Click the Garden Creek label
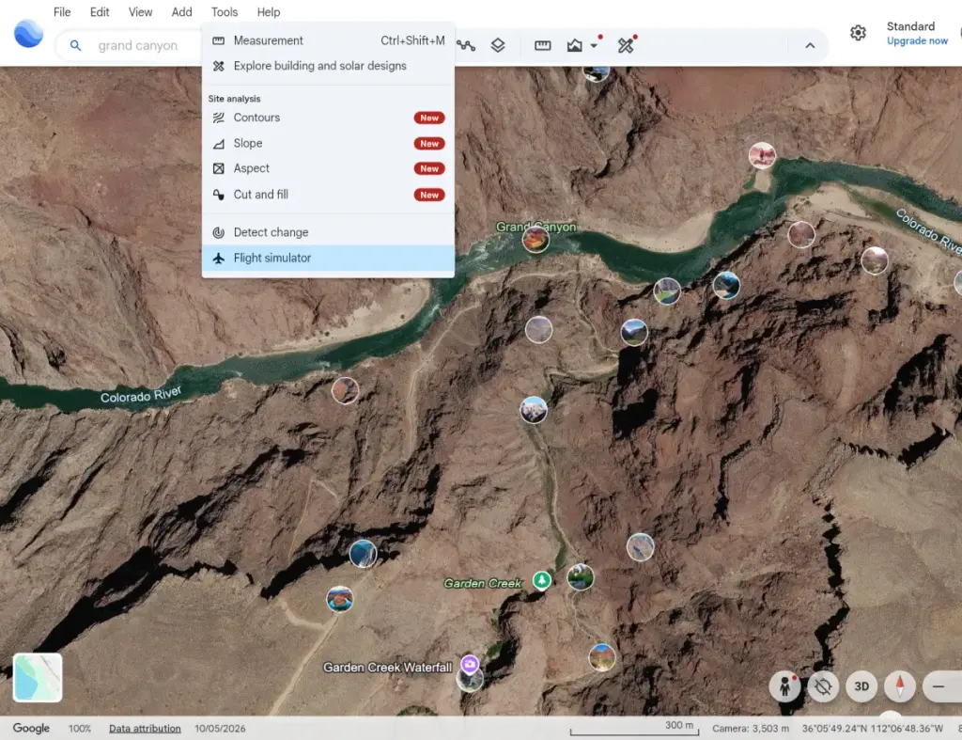 tap(483, 583)
